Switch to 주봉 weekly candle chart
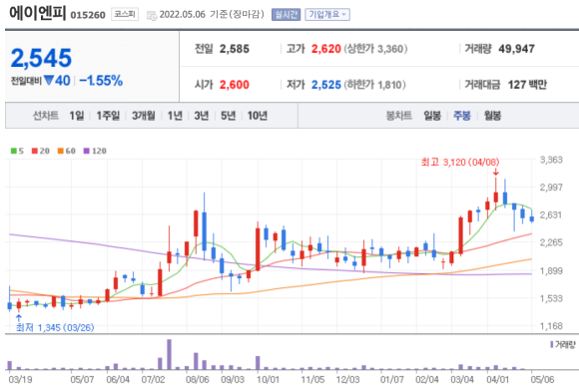The image size is (579, 392). coord(462,116)
